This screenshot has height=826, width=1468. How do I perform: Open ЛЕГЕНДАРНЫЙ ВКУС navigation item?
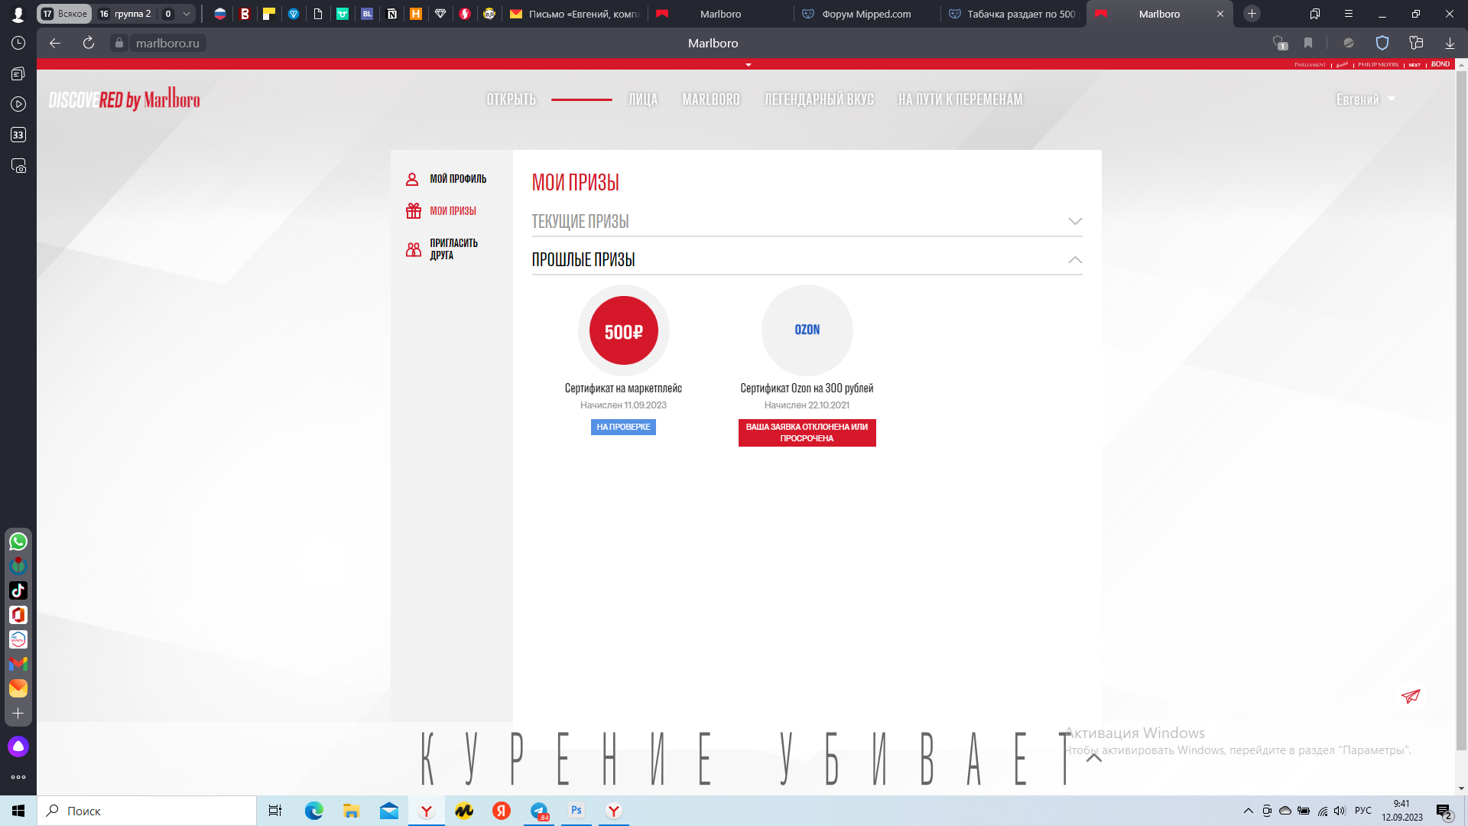coord(819,99)
